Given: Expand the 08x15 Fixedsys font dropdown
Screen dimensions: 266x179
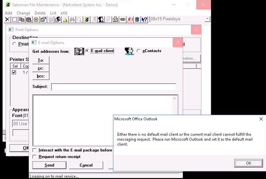Looking at the screenshot, I should point(207,19).
